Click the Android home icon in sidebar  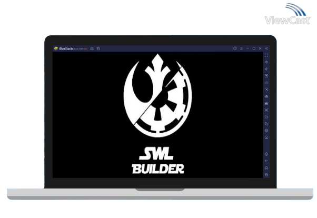pos(266,168)
